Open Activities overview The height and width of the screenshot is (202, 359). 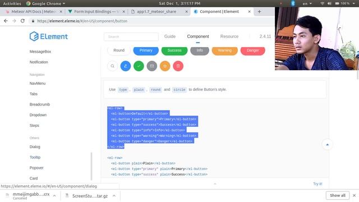point(12,3)
